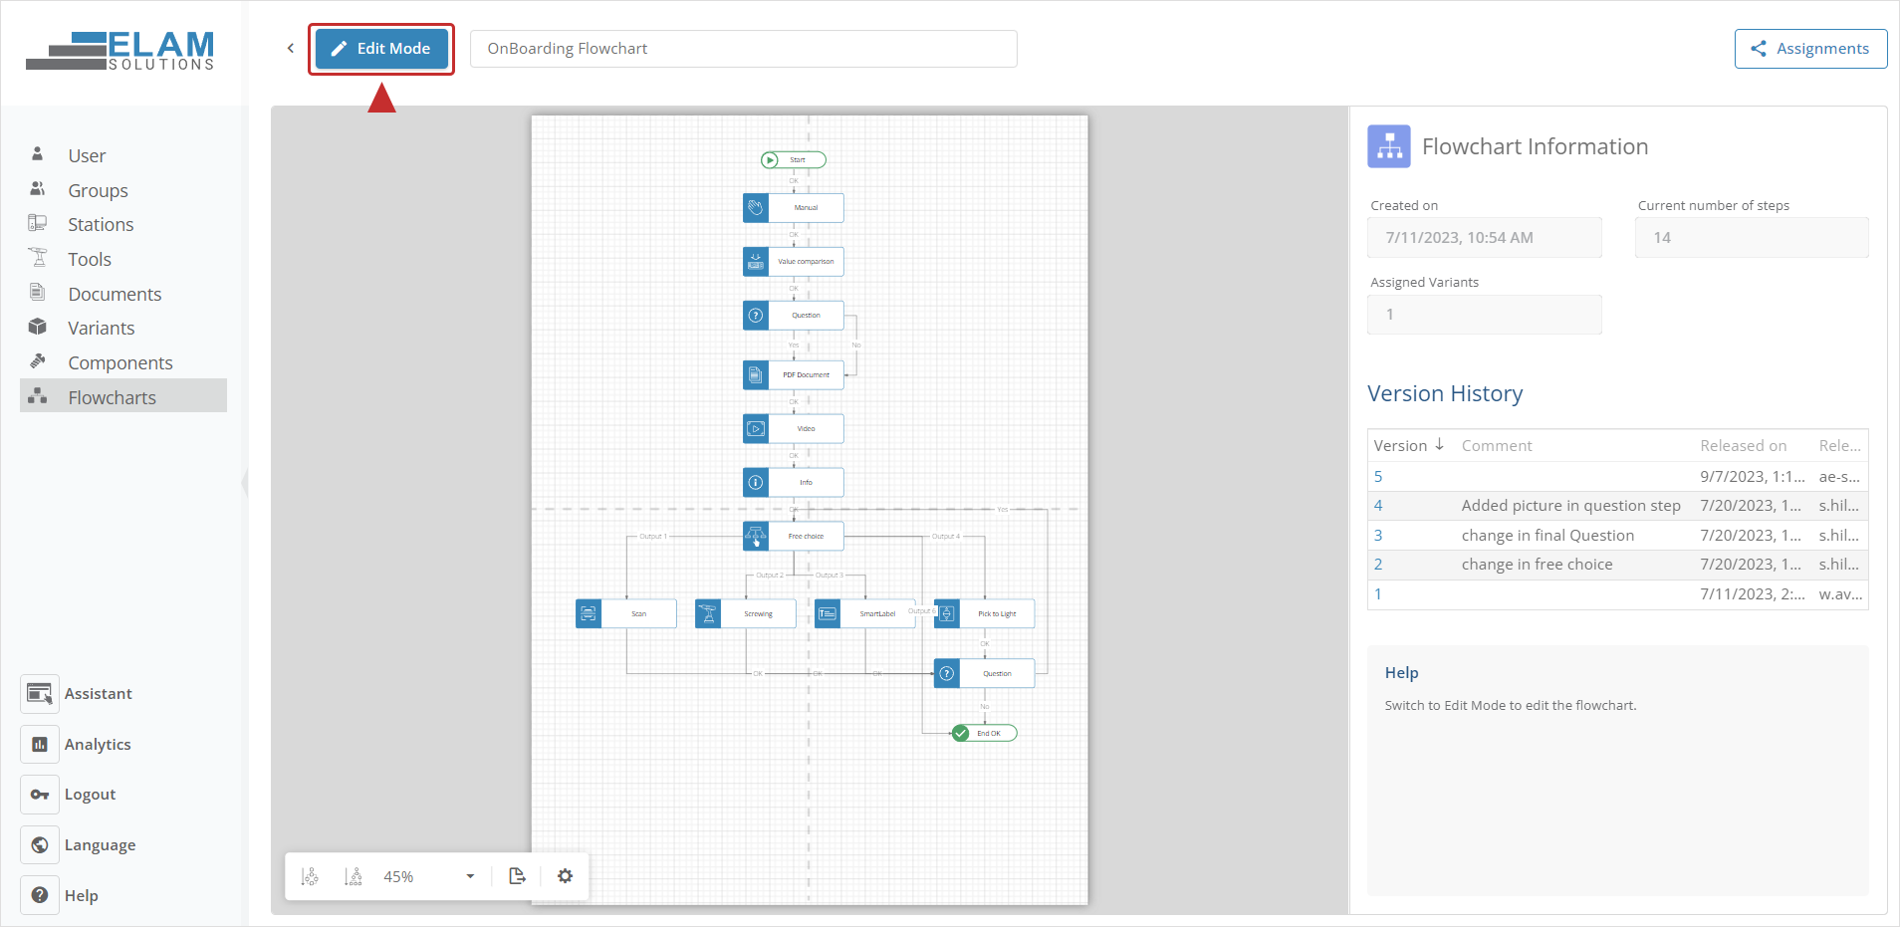Select the Video step icon in the flowchart
The height and width of the screenshot is (927, 1900).
pos(757,428)
